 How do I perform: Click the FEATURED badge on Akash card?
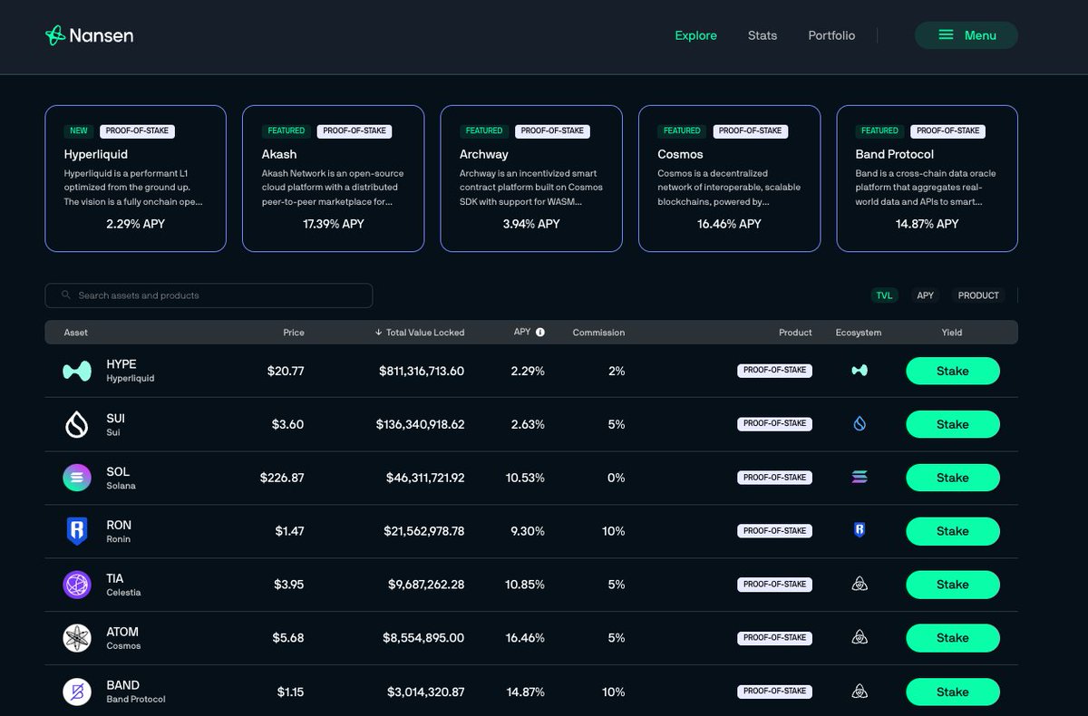[287, 131]
